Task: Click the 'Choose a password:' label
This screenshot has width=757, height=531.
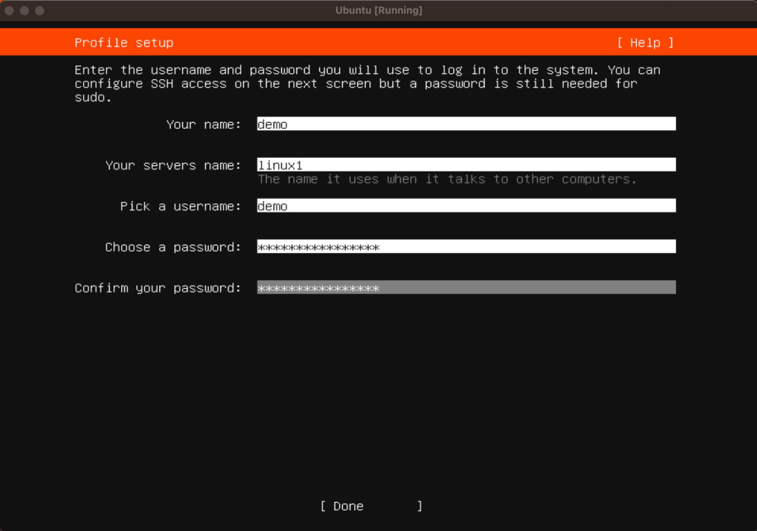Action: pos(173,247)
